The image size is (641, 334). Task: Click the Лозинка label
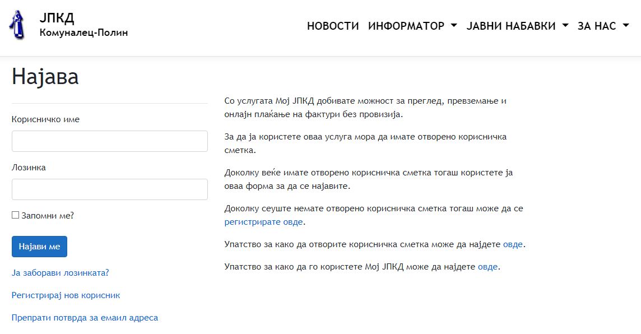click(29, 167)
